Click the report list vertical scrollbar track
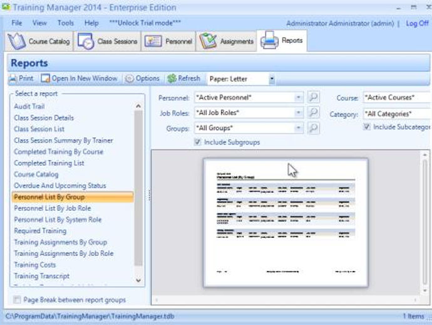The height and width of the screenshot is (325, 432). pyautogui.click(x=138, y=188)
